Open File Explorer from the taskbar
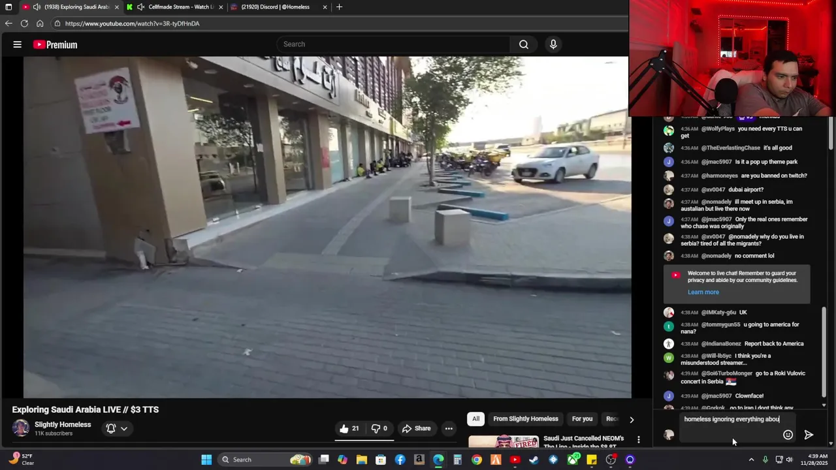 (361, 460)
